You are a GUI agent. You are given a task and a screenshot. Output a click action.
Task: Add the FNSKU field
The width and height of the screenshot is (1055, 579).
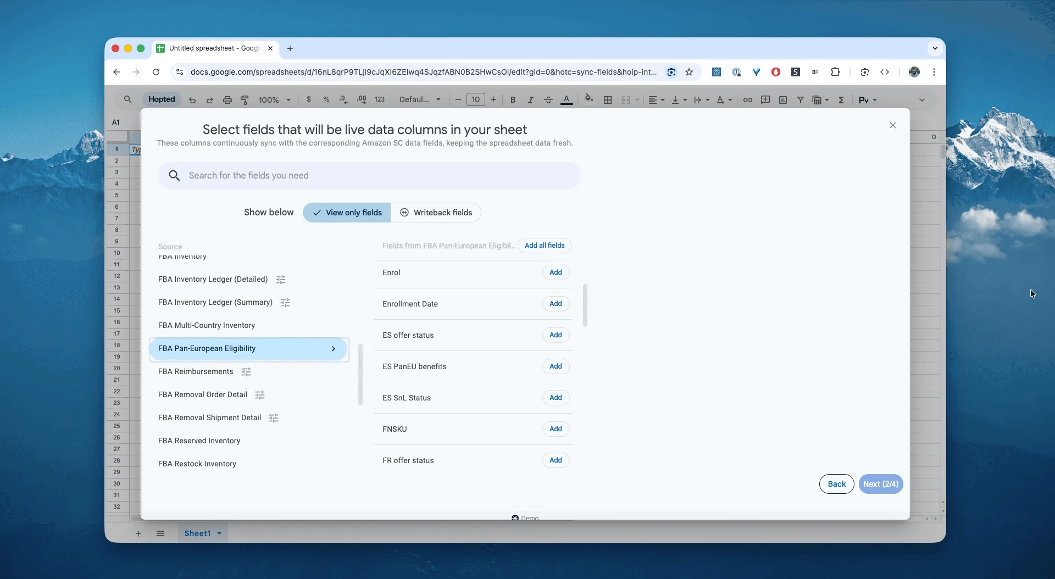[x=556, y=429]
